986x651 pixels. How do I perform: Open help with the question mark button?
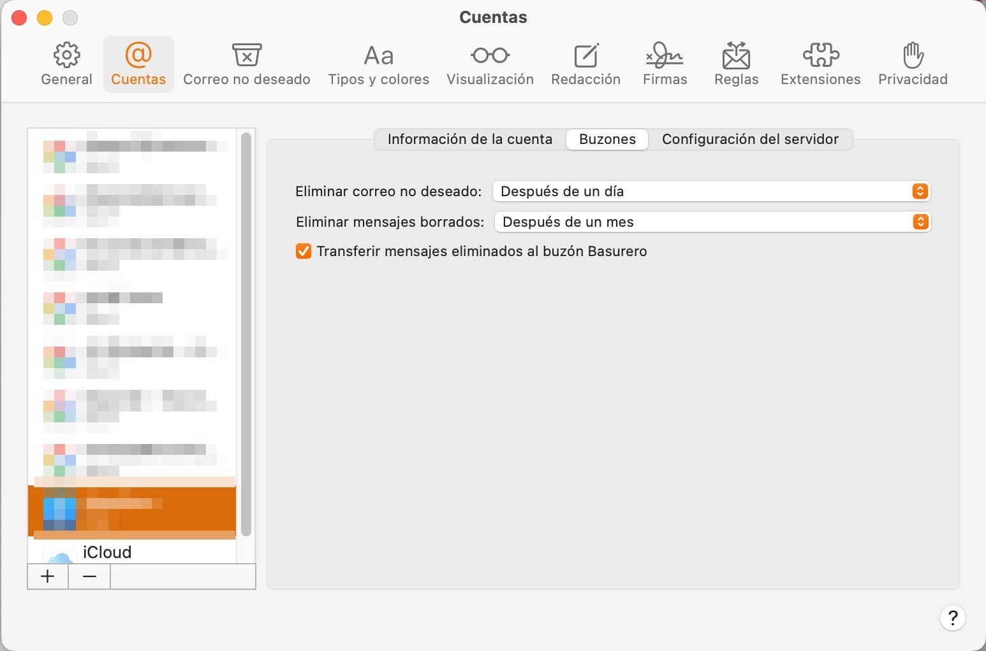click(953, 618)
